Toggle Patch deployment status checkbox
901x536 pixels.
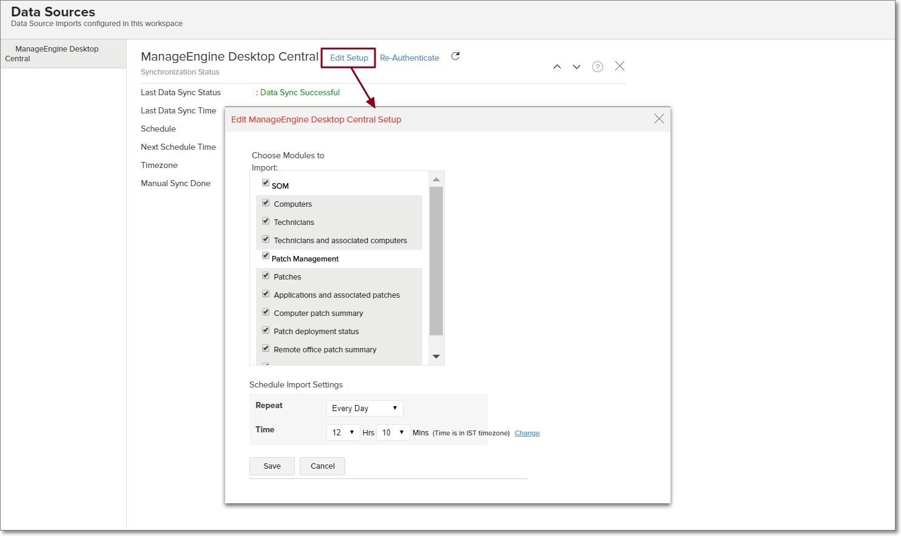(x=266, y=330)
